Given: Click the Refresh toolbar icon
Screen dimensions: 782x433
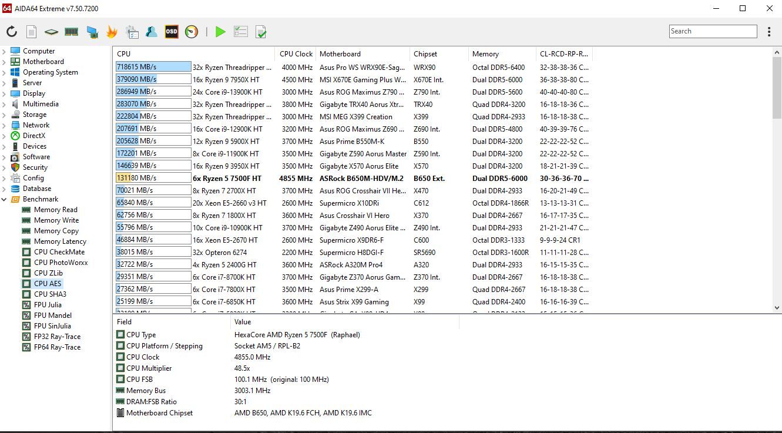Looking at the screenshot, I should [12, 32].
